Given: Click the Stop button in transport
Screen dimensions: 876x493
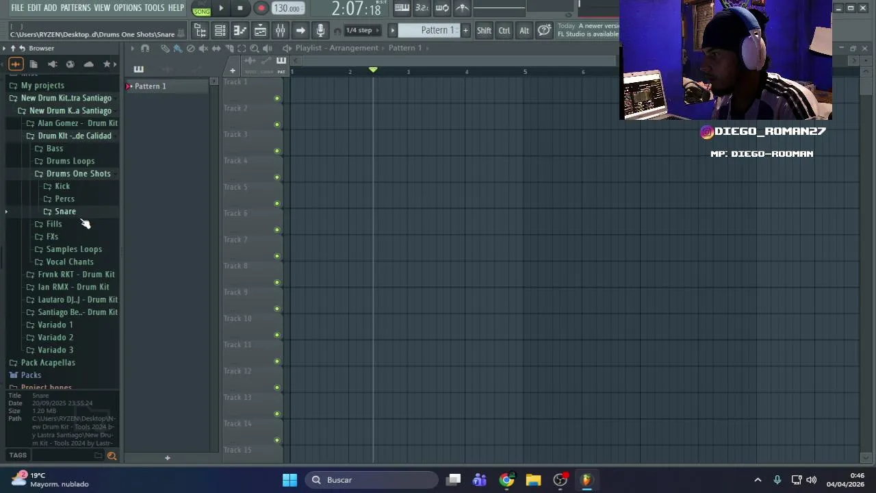Looking at the screenshot, I should pyautogui.click(x=240, y=8).
